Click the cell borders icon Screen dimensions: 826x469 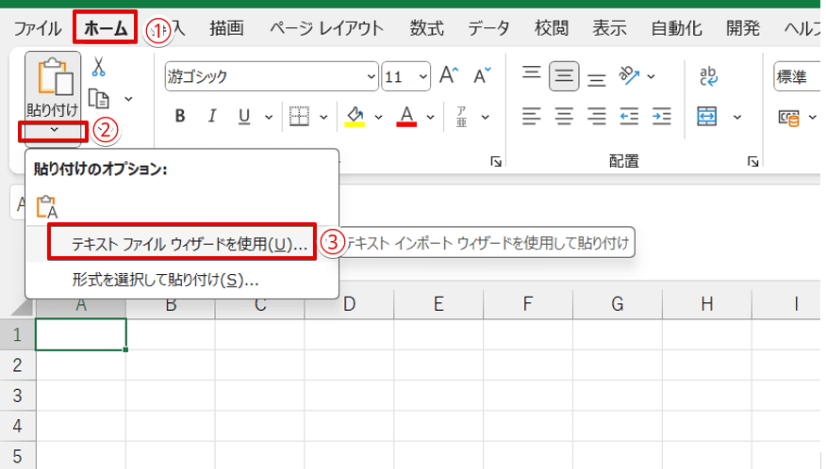click(x=299, y=117)
